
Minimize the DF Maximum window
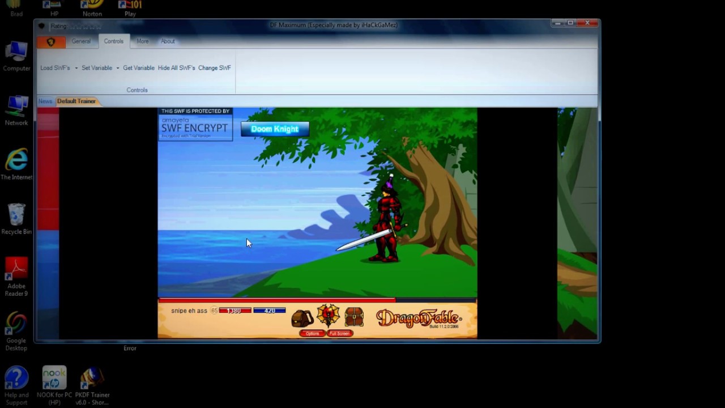point(557,23)
